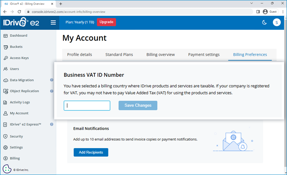
Task: Open the user profile avatar S
Action: [277, 22]
